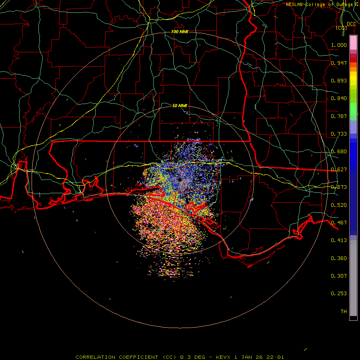Click the 0.840 scale value

[339, 98]
